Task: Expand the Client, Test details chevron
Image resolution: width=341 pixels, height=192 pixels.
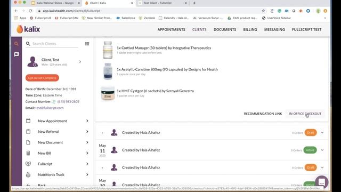Action: (80, 62)
